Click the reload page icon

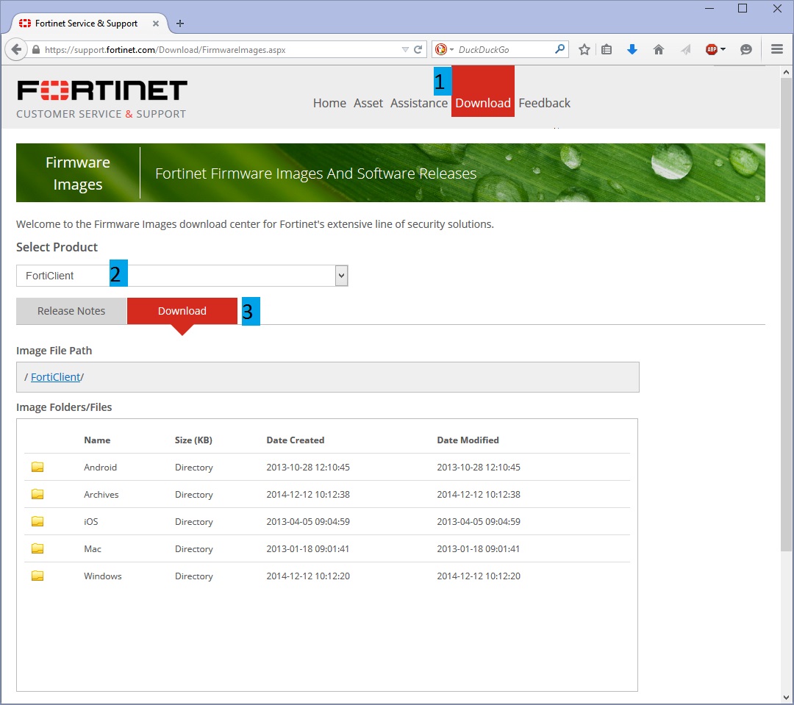pyautogui.click(x=418, y=50)
